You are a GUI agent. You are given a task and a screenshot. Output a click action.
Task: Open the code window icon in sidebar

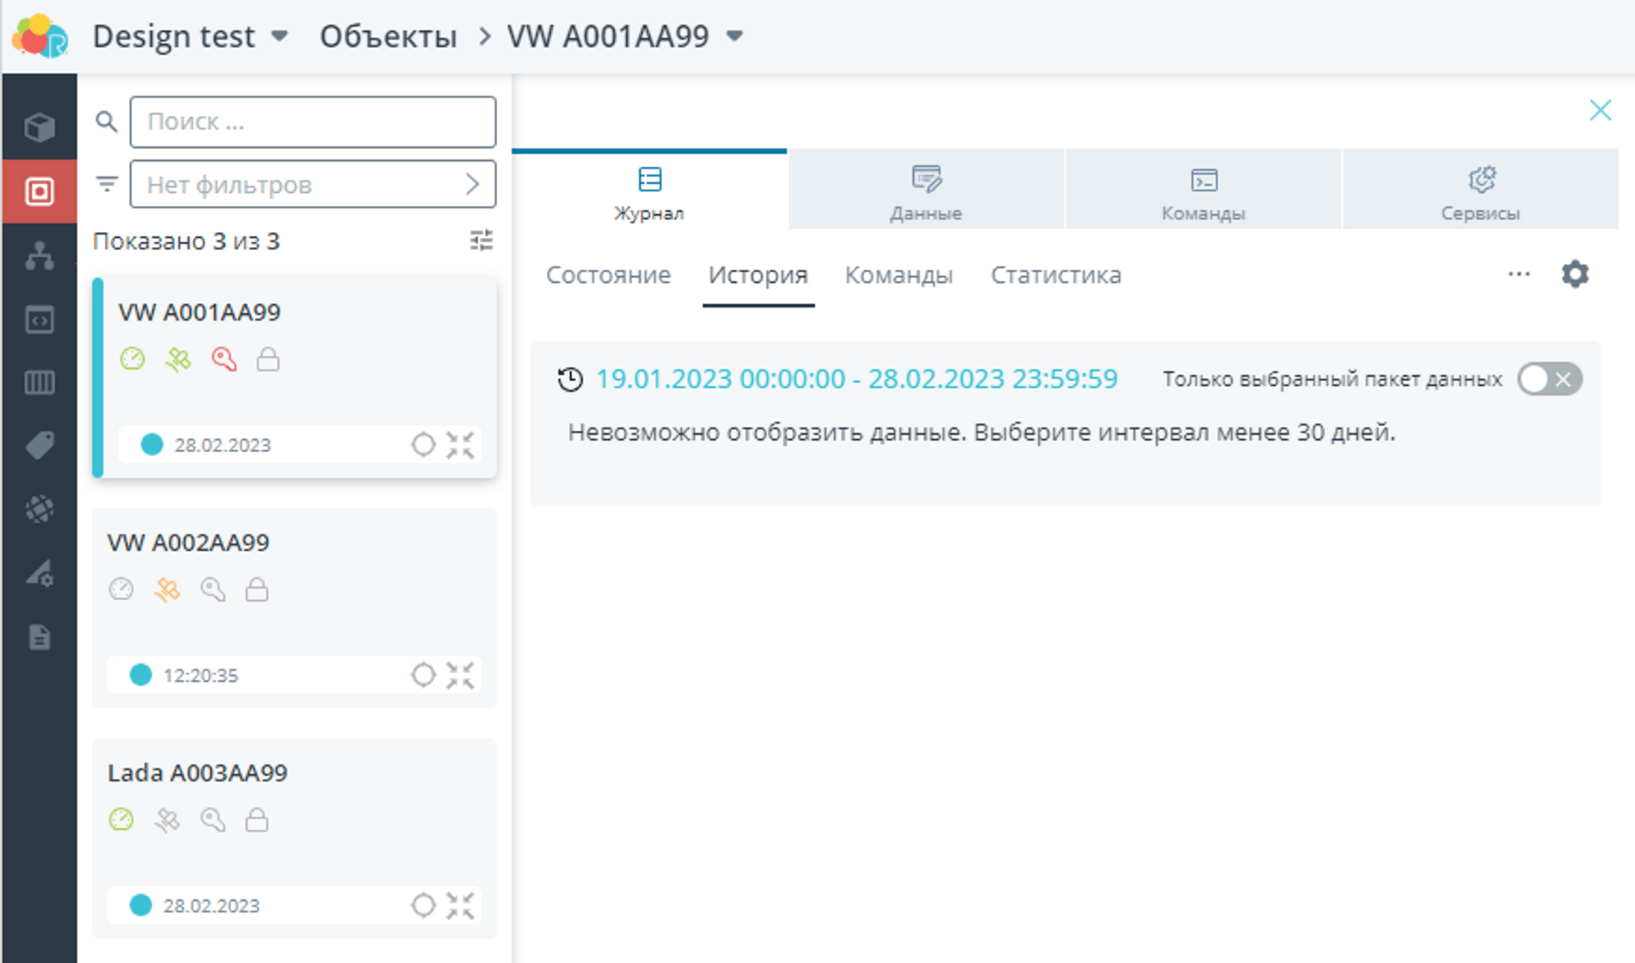(39, 320)
